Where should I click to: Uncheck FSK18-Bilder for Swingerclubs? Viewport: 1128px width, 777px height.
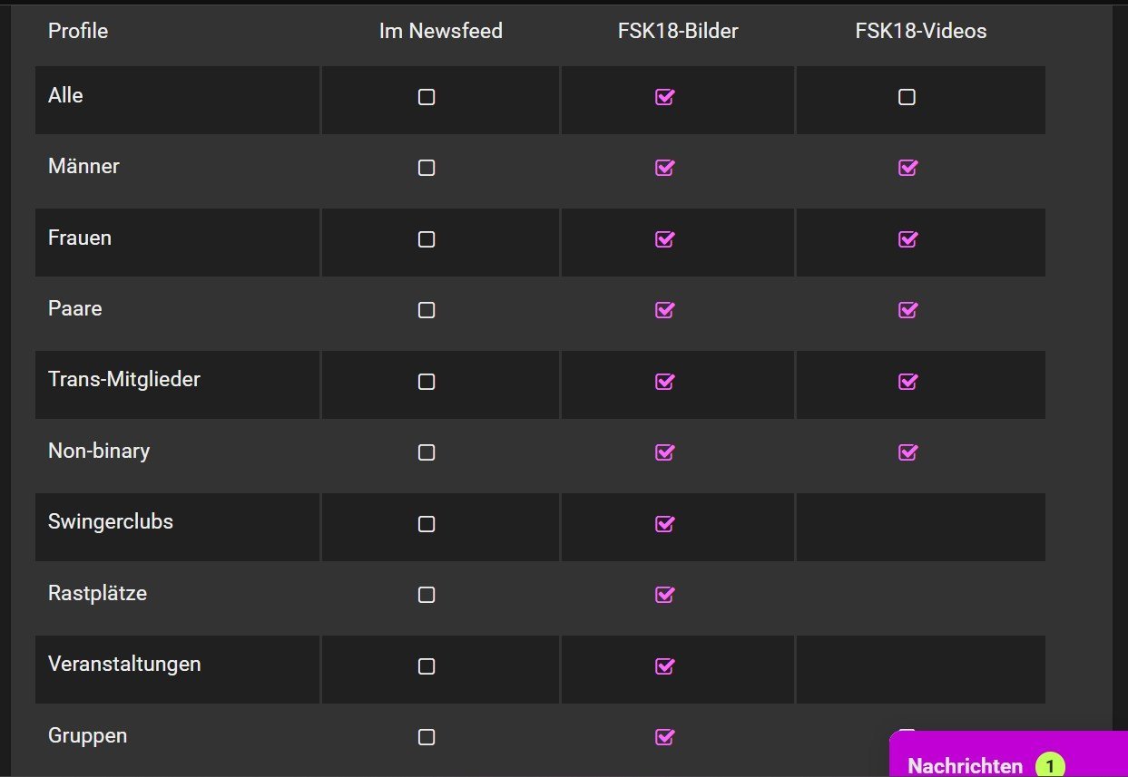[664, 524]
